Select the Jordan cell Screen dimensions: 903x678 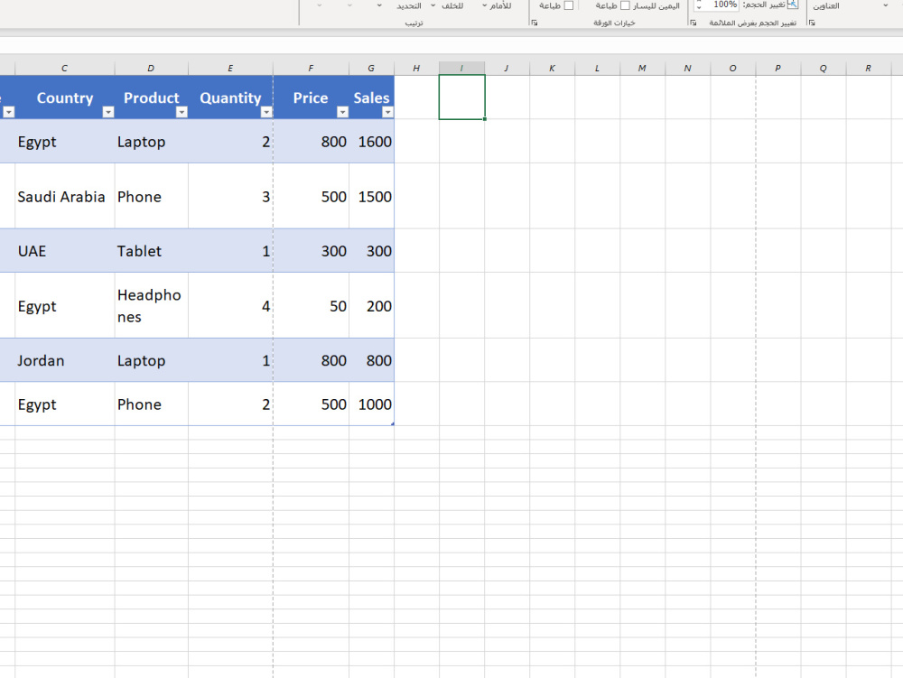coord(64,360)
